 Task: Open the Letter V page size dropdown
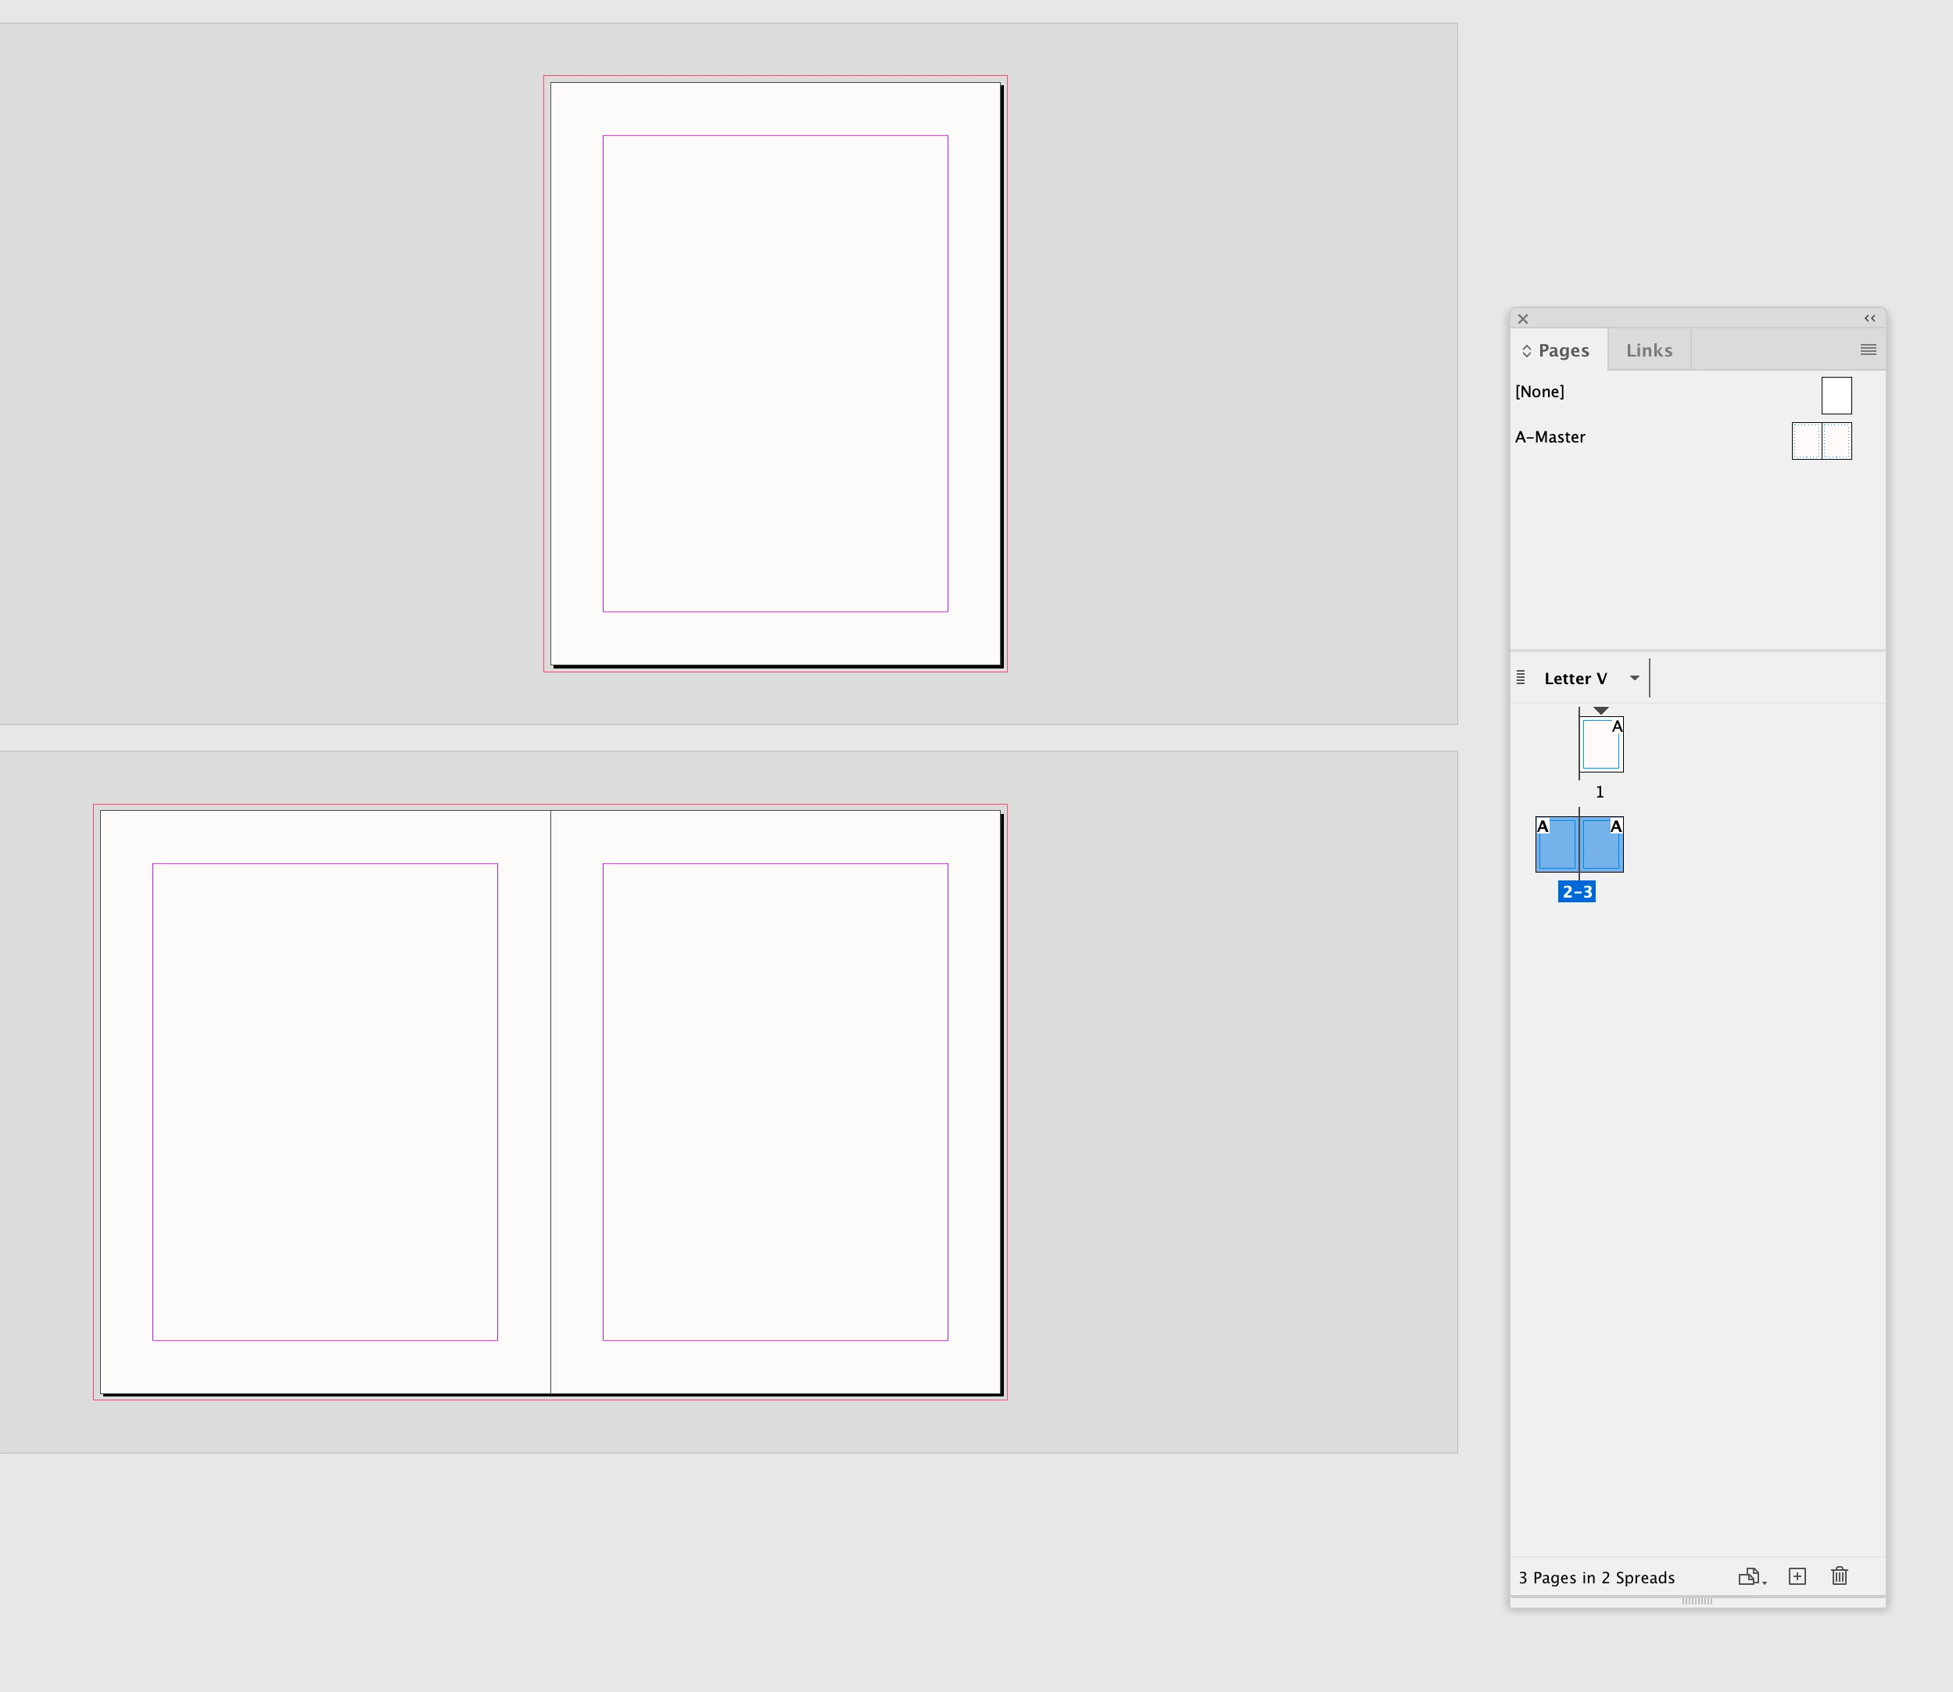click(x=1634, y=678)
